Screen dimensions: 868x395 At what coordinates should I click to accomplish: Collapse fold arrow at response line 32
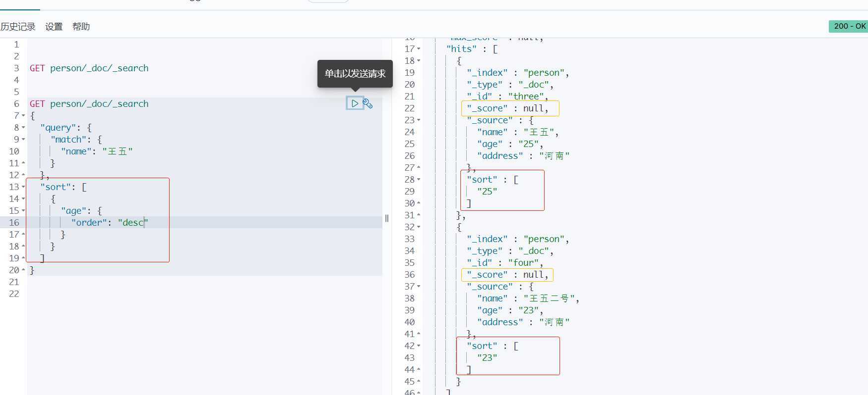(x=419, y=227)
